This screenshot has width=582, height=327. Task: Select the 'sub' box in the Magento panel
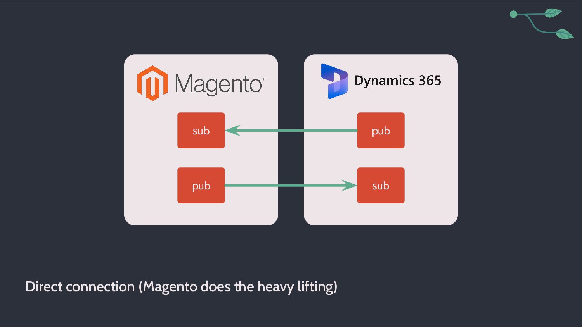coord(201,131)
